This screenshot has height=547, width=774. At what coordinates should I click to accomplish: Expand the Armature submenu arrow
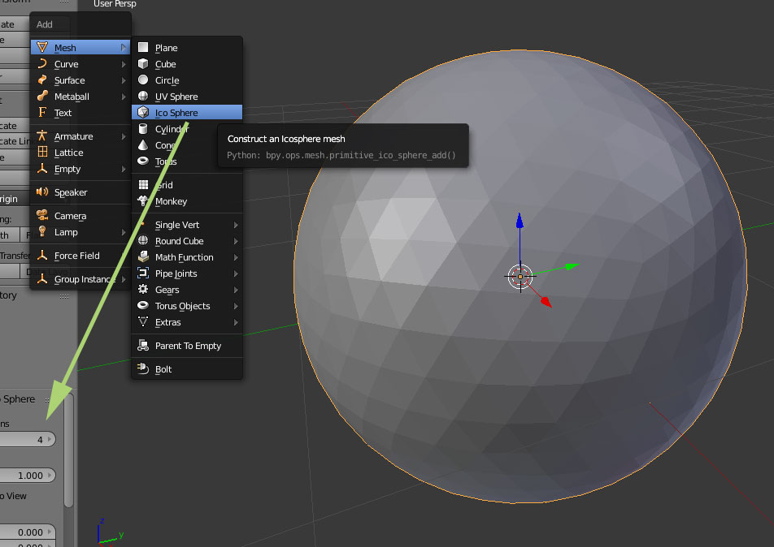point(123,136)
